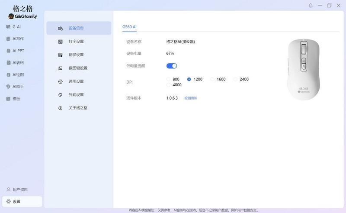Screen dimensions: 346x213
Task: Click the 设备名称 field label
Action: [x=134, y=42]
